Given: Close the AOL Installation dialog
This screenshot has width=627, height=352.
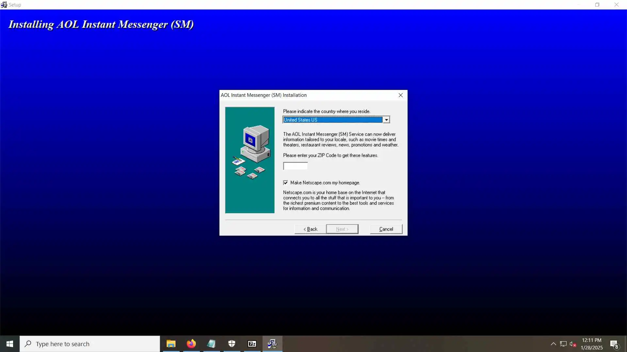Looking at the screenshot, I should pos(401,95).
